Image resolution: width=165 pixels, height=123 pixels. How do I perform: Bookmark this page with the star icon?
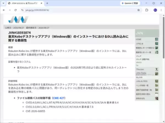[139, 10]
